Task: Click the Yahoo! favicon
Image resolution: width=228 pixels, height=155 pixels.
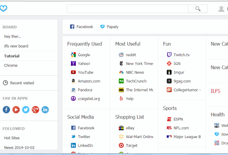Action: point(73,63)
